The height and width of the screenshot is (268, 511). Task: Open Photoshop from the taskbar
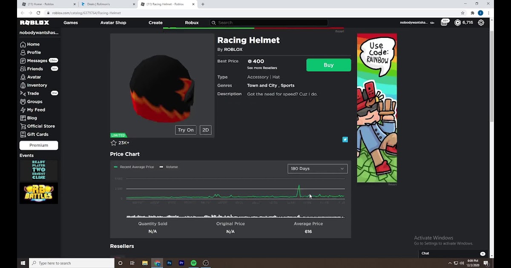coord(169,263)
